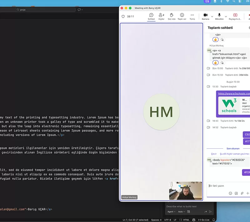
Task: Add reaction to the linkvermek.html message
Action: point(222,63)
